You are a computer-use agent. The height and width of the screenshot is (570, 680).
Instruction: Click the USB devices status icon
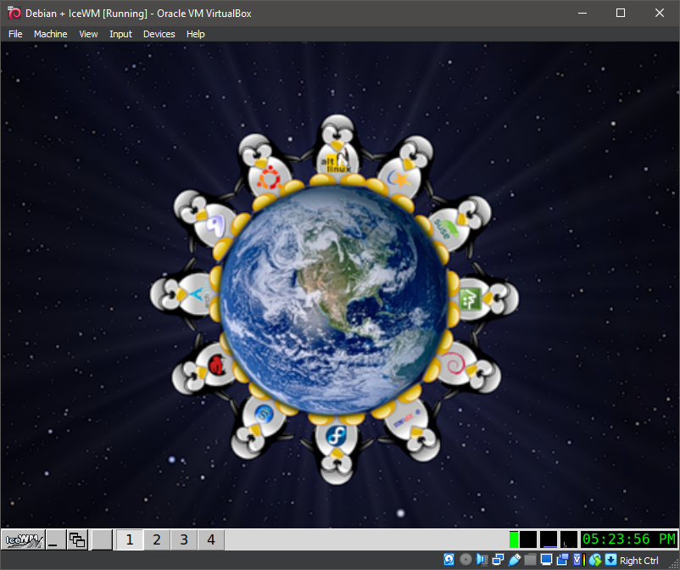514,560
